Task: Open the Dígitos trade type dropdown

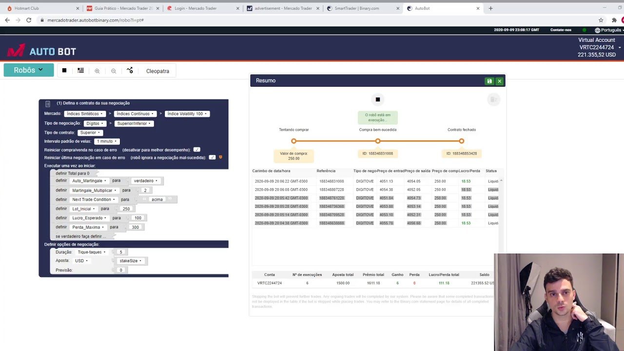Action: point(95,123)
